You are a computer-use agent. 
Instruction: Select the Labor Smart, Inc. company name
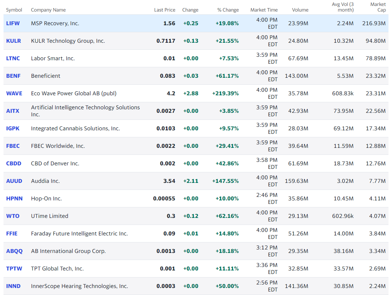click(x=53, y=58)
